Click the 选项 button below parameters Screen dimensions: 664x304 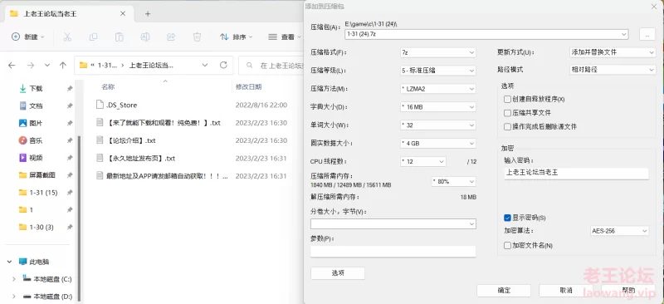pyautogui.click(x=338, y=273)
